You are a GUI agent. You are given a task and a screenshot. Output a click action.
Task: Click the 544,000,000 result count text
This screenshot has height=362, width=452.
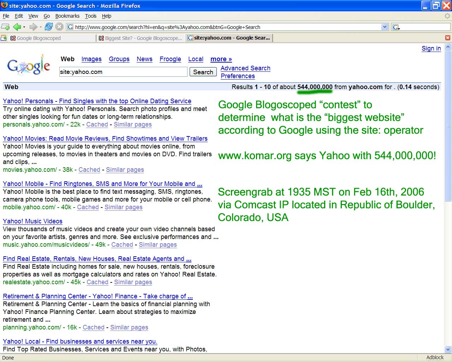(x=315, y=87)
